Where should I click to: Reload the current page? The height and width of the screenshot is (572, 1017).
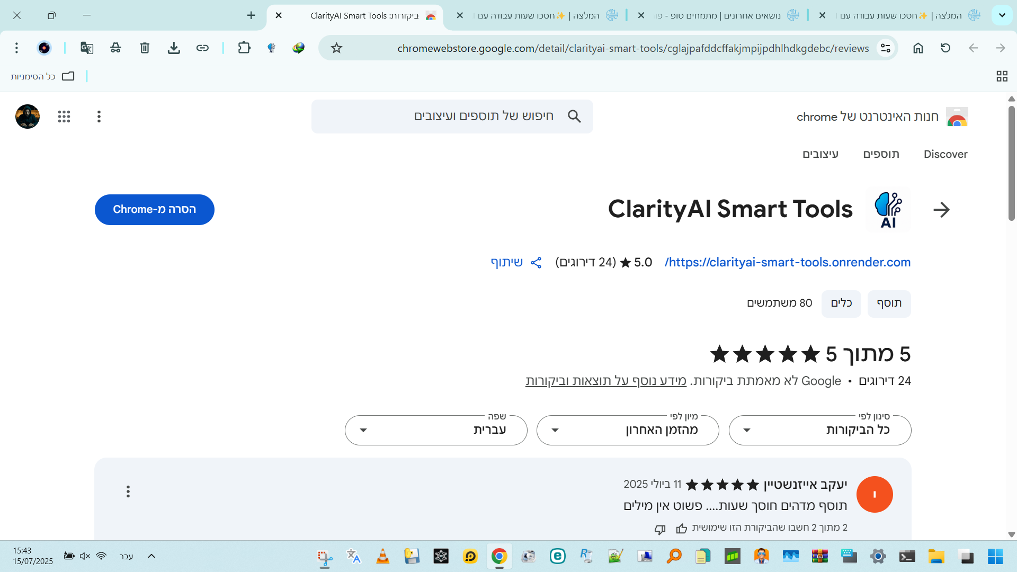[945, 48]
